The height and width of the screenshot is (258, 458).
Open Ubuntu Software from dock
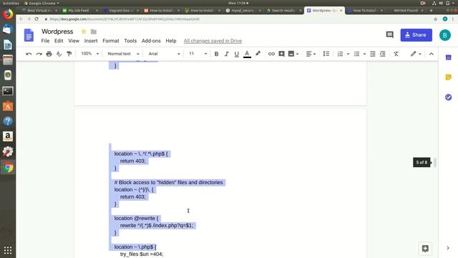[x=8, y=106]
